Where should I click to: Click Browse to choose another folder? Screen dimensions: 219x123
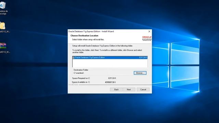point(140,73)
